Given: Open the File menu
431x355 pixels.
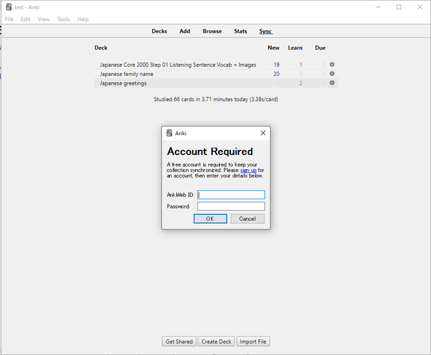Looking at the screenshot, I should click(9, 19).
